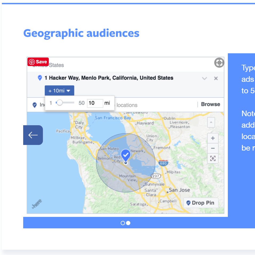The width and height of the screenshot is (255, 255).
Task: Click the Dublin map label
Action: click(x=170, y=118)
